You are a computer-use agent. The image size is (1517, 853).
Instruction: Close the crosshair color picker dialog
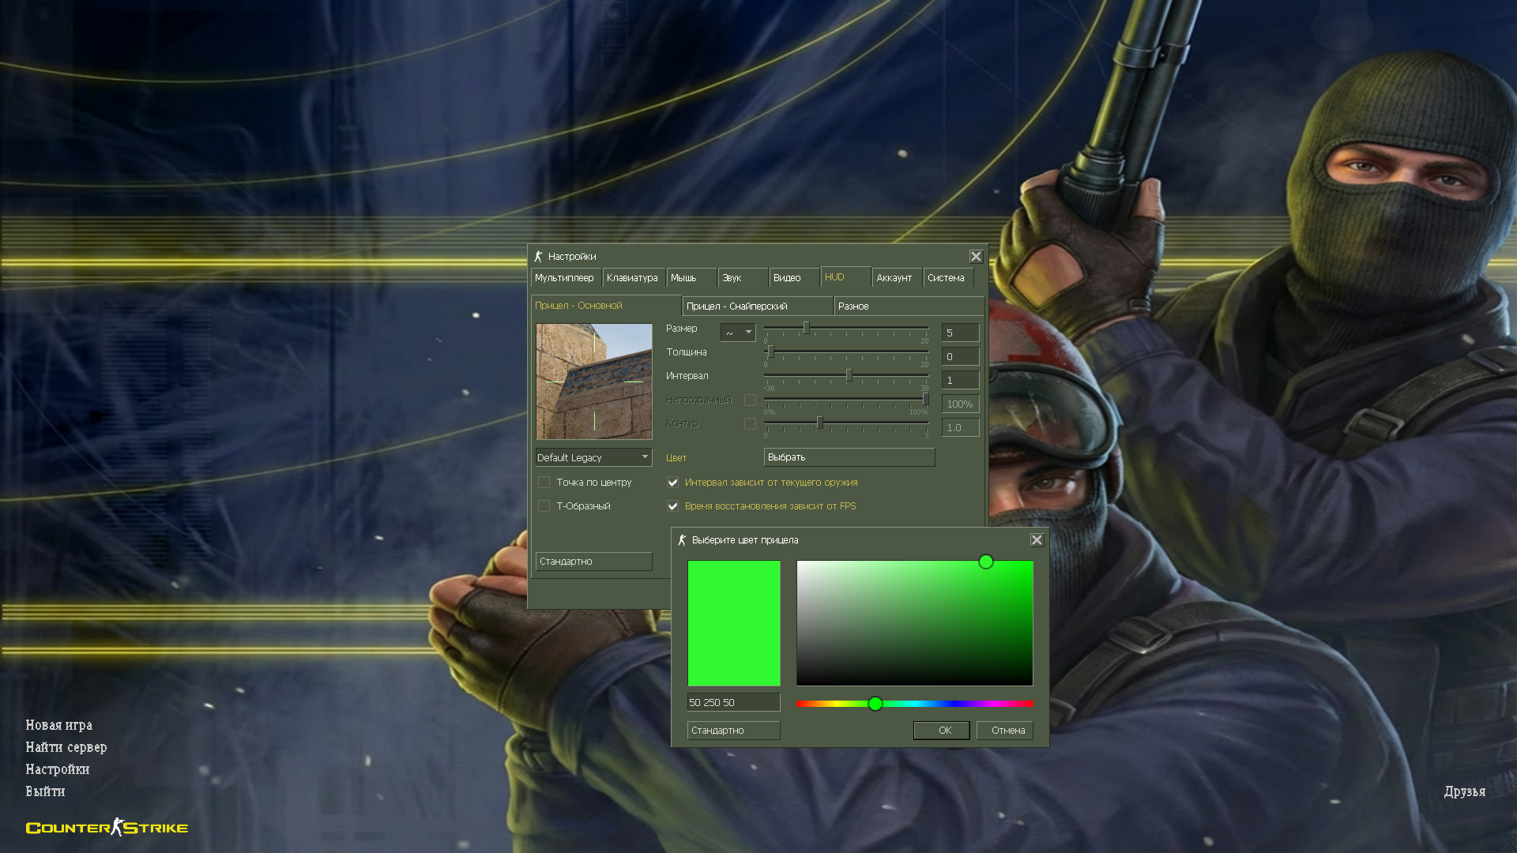point(1037,540)
